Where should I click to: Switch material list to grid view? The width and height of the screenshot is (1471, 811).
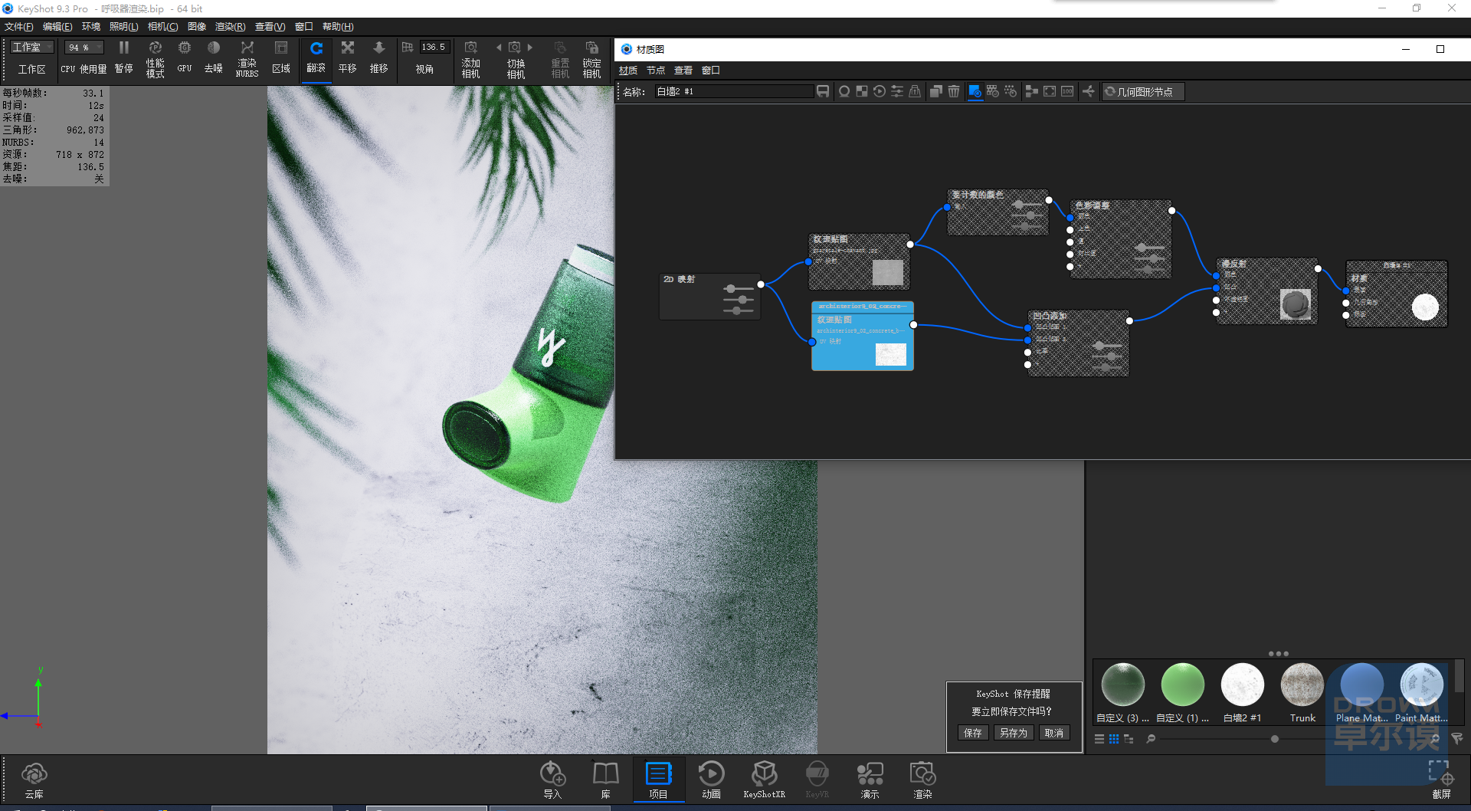(1114, 739)
